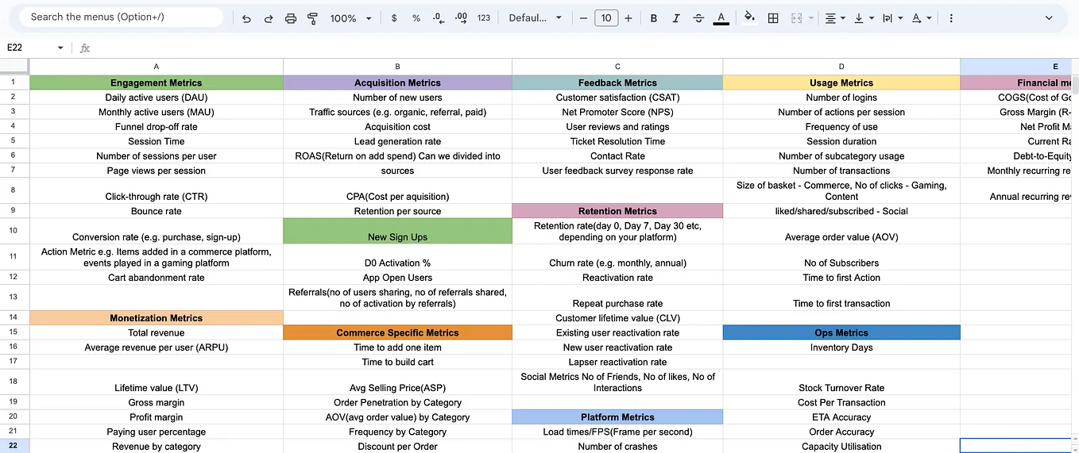Click the Undo arrow icon
Viewport: 1079px width, 453px height.
pyautogui.click(x=246, y=17)
